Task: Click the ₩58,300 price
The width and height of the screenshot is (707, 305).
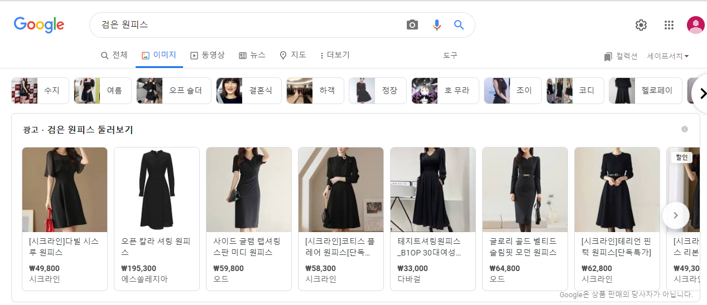Action: (320, 268)
